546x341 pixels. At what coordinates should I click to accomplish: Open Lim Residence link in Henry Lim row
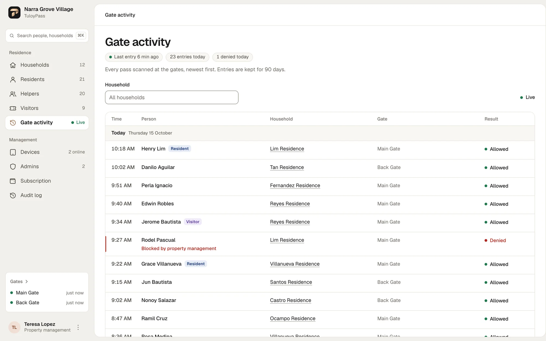coord(287,149)
